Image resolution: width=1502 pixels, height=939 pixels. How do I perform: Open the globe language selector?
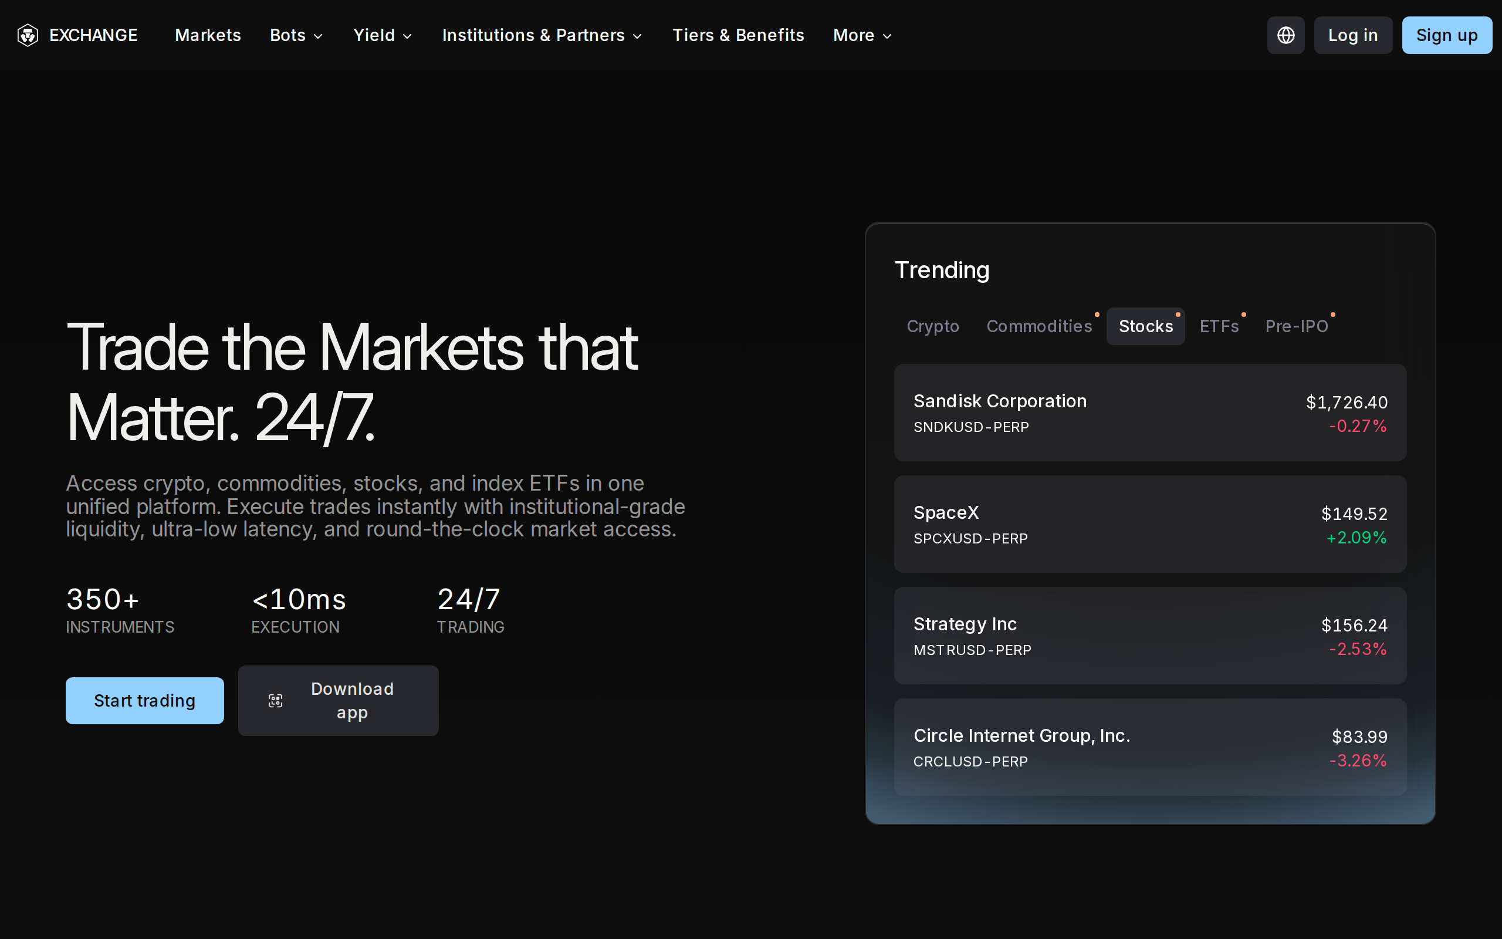(1286, 35)
